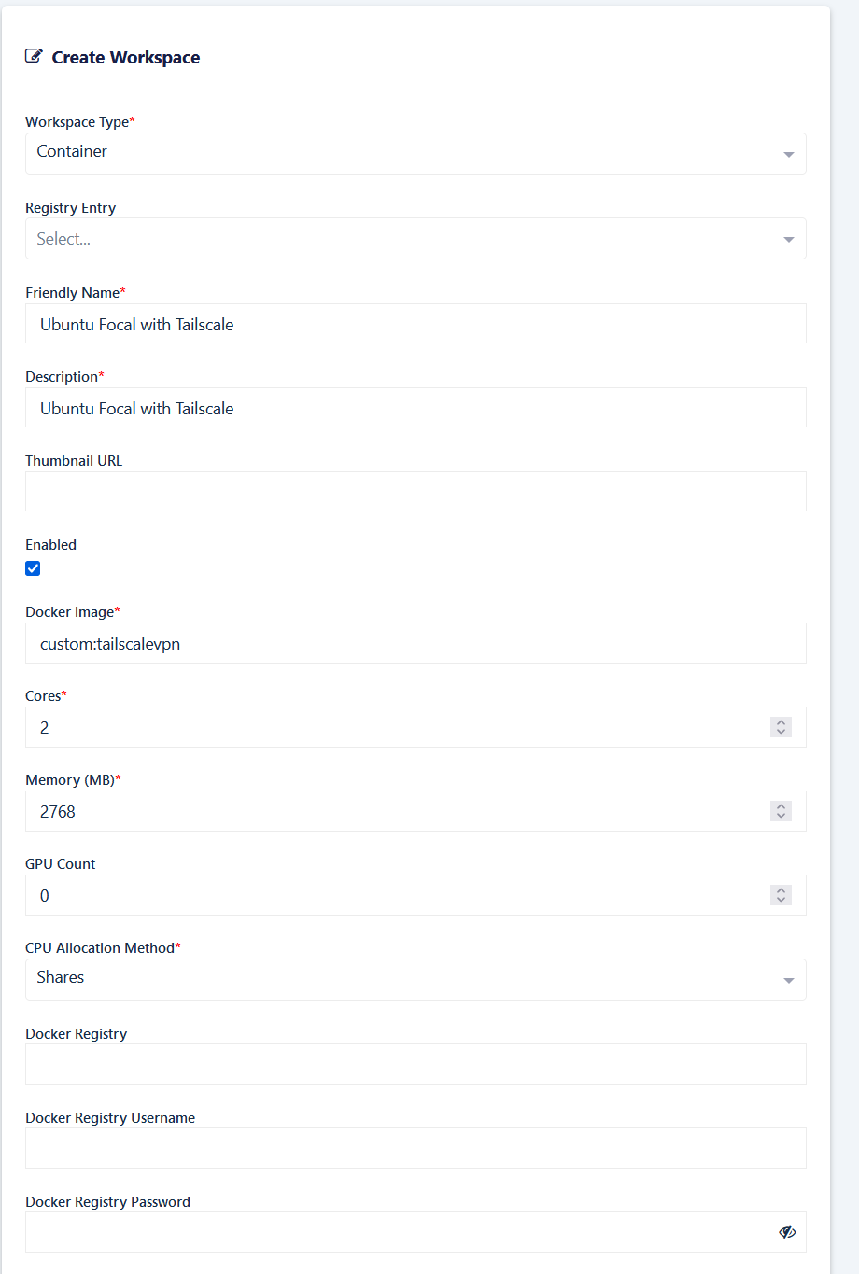Click the Docker Registry Username field
This screenshot has width=859, height=1274.
click(x=415, y=1148)
